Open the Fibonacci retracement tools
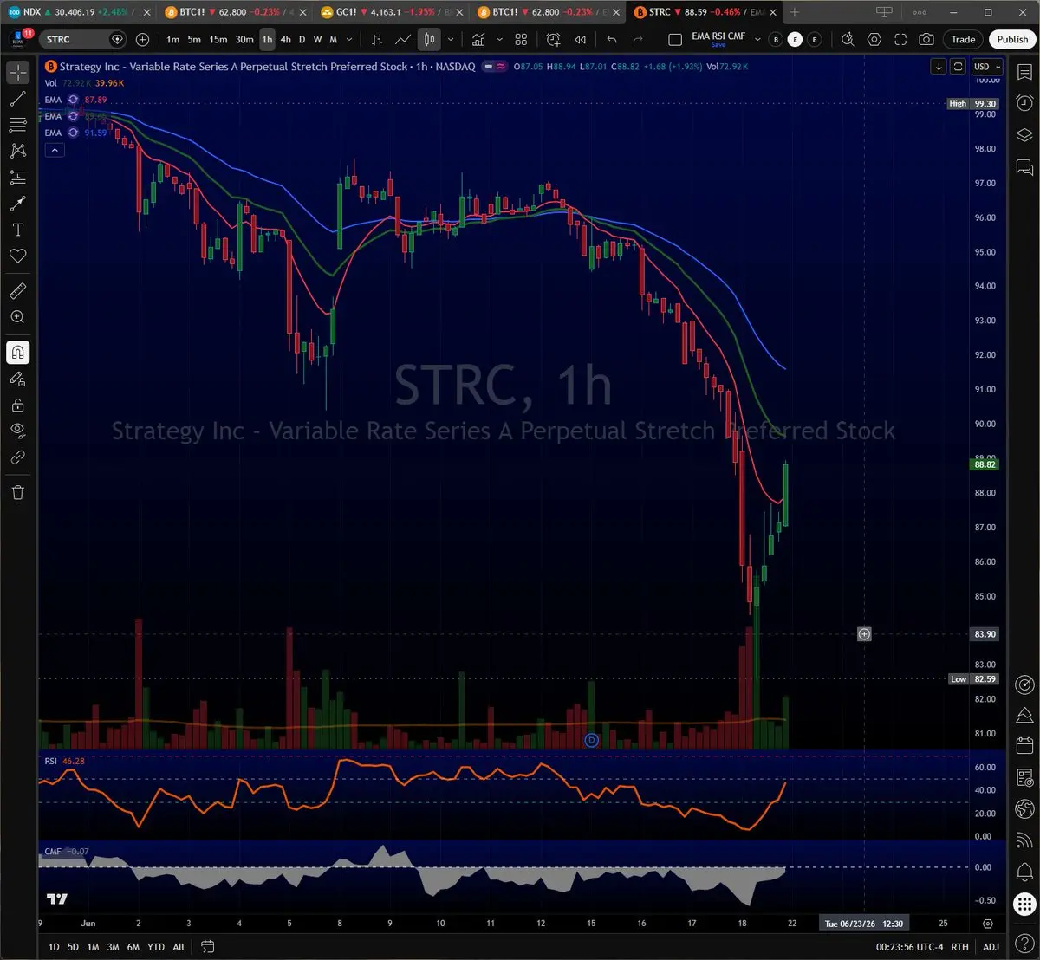 (x=17, y=125)
